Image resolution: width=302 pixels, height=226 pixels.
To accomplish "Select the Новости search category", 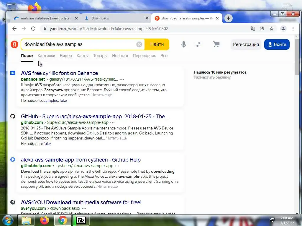I will click(x=120, y=56).
